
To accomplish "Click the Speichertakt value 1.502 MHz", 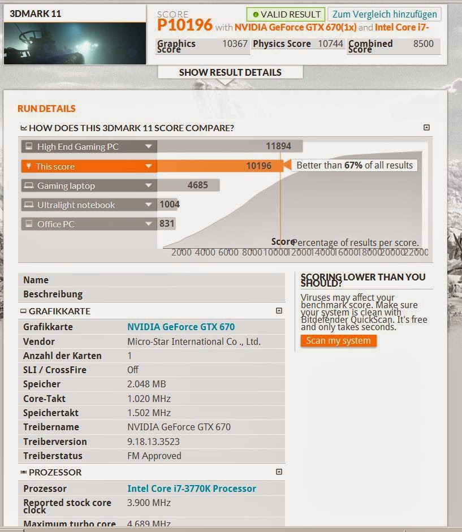I will tap(149, 413).
